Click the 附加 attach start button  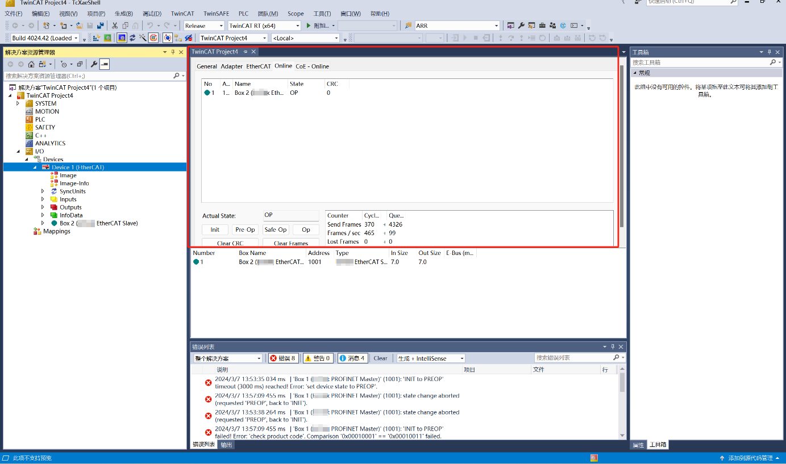tap(318, 26)
